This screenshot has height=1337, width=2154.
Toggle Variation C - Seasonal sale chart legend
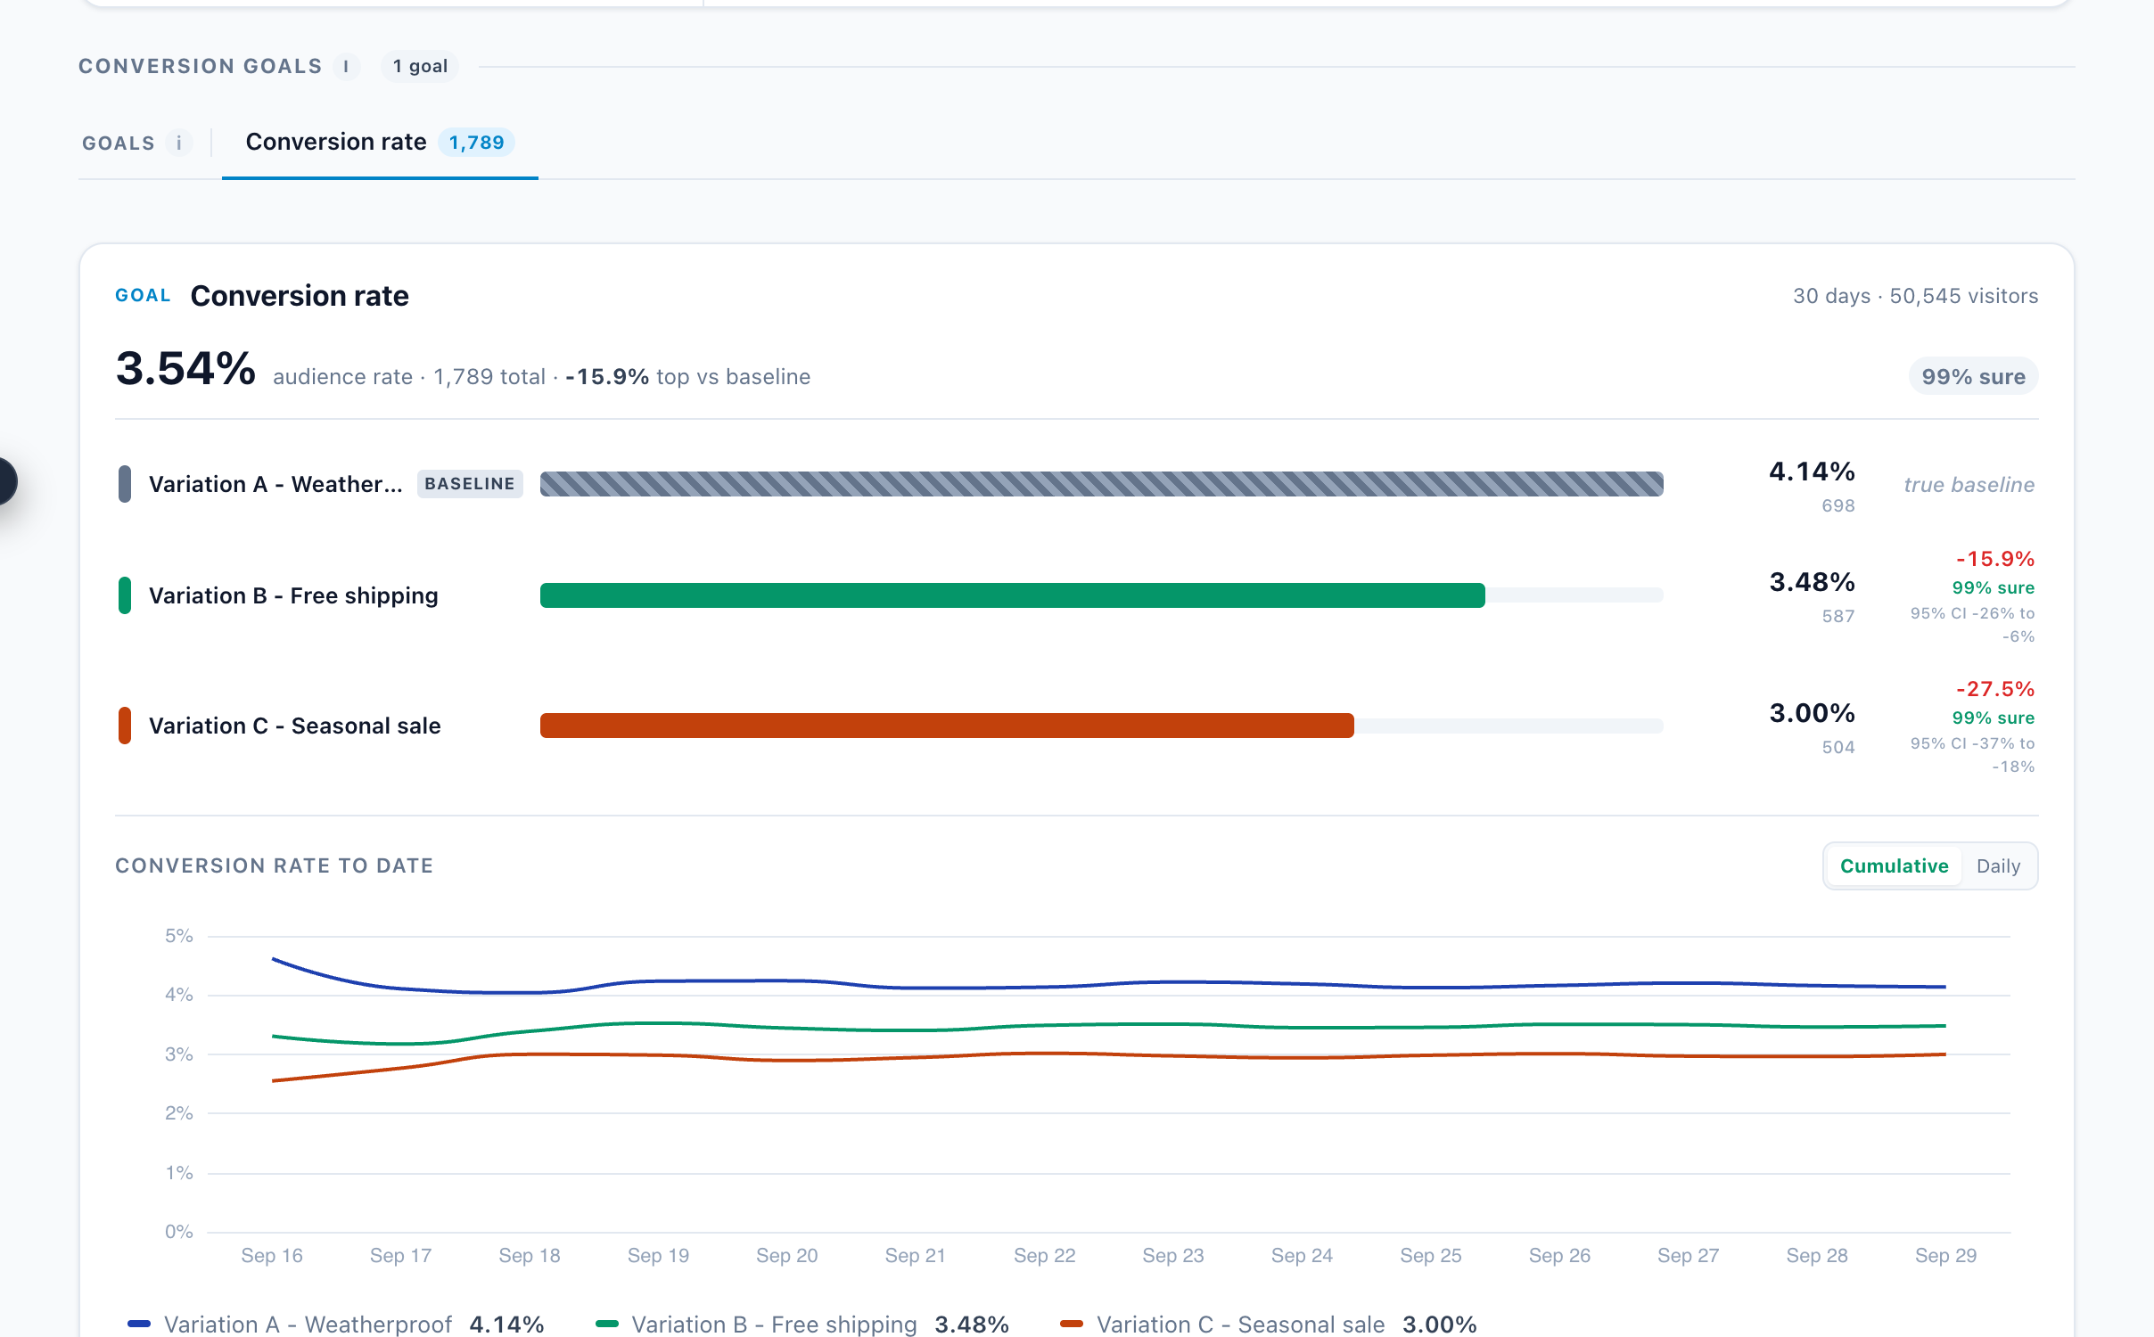click(1269, 1324)
